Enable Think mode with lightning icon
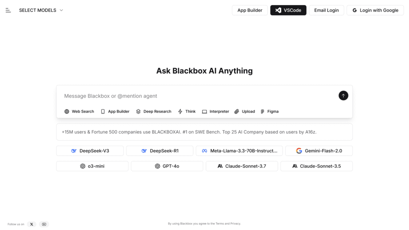The width and height of the screenshot is (409, 230). point(187,111)
